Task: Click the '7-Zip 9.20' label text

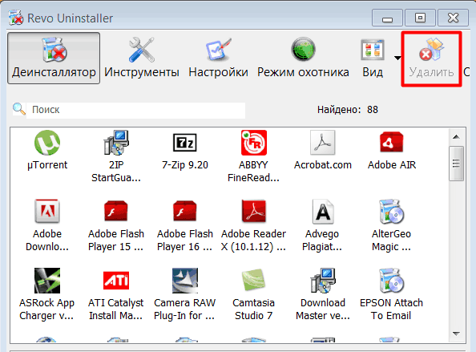Action: click(185, 165)
